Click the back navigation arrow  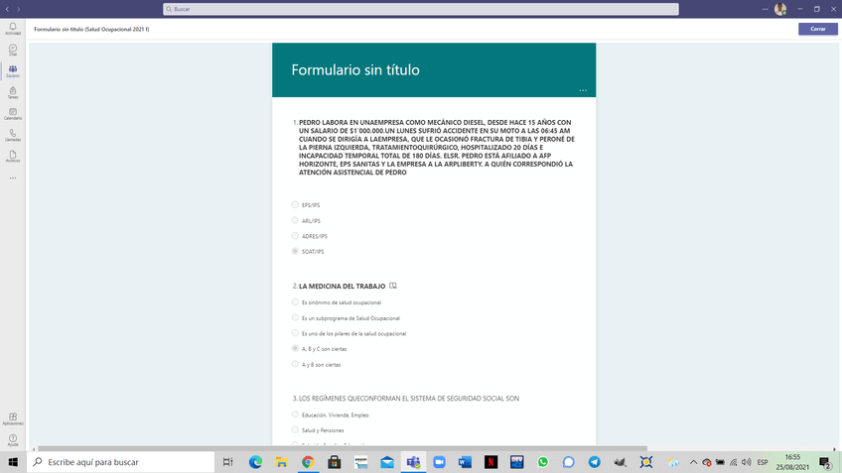point(7,9)
